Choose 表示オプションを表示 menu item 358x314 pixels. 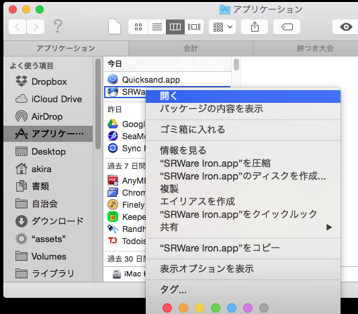(x=243, y=269)
